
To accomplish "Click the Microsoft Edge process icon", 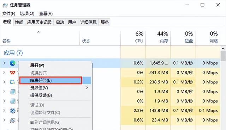I will [13, 63].
